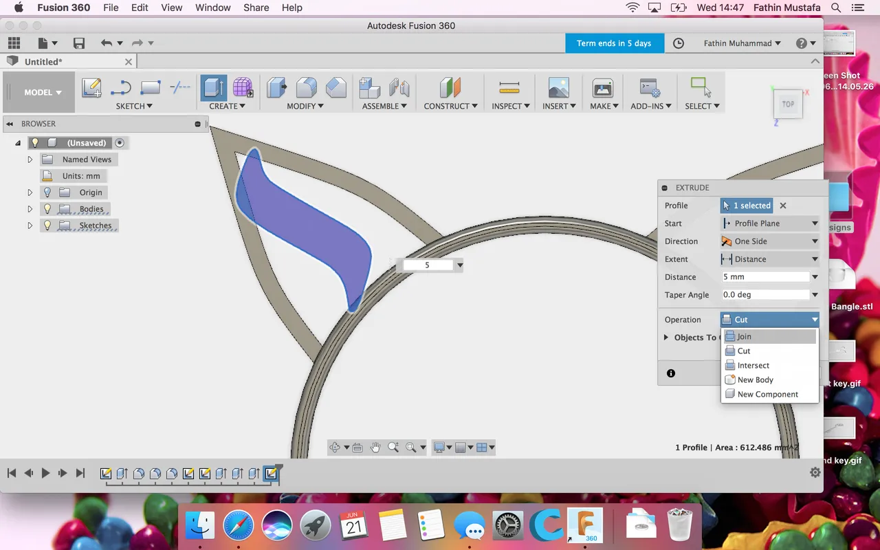Toggle the Unsaved component visibility lightbulb
This screenshot has width=880, height=550.
[35, 143]
